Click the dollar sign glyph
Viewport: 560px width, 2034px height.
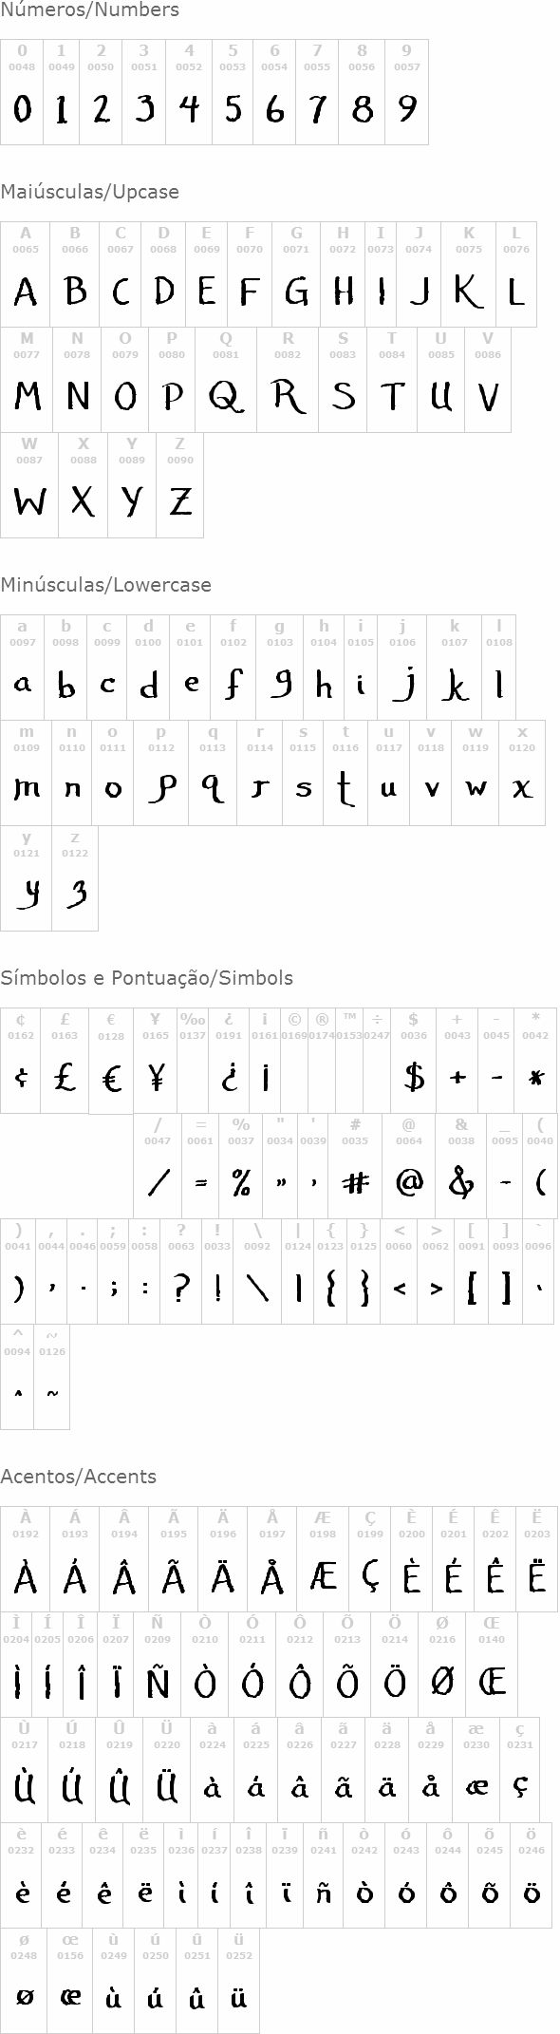pos(414,1077)
